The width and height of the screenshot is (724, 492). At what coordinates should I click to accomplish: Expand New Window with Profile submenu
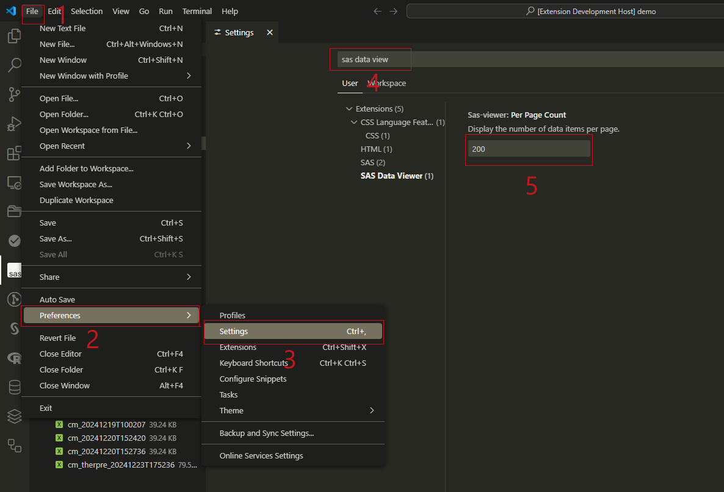coord(111,76)
